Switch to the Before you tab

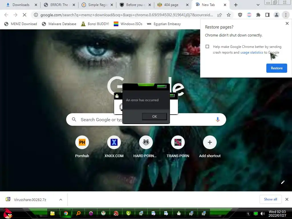tap(135, 5)
